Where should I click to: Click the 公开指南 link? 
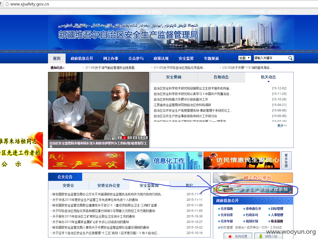point(227,209)
